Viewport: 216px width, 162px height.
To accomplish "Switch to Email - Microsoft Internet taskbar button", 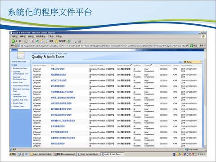I will coord(89,154).
